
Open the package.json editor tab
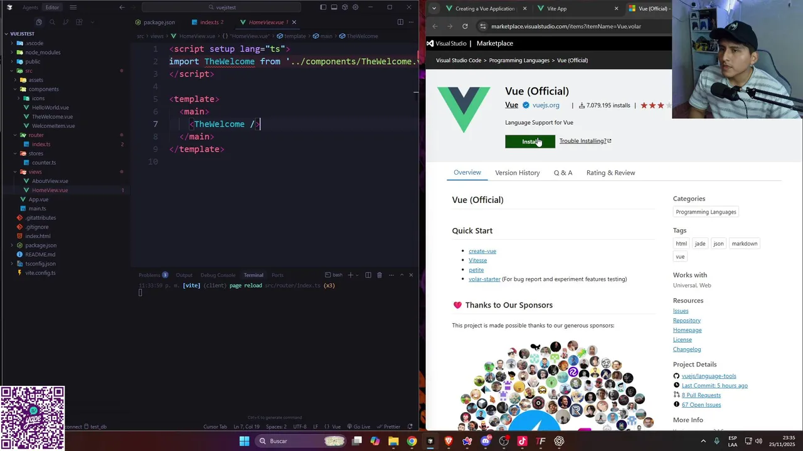click(x=154, y=22)
